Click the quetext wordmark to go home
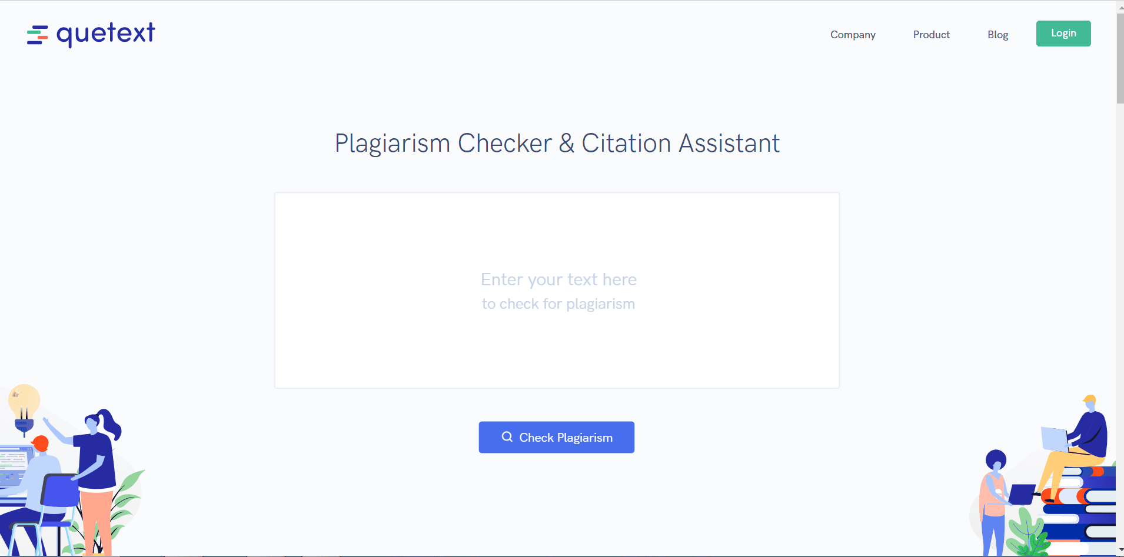 [x=106, y=34]
